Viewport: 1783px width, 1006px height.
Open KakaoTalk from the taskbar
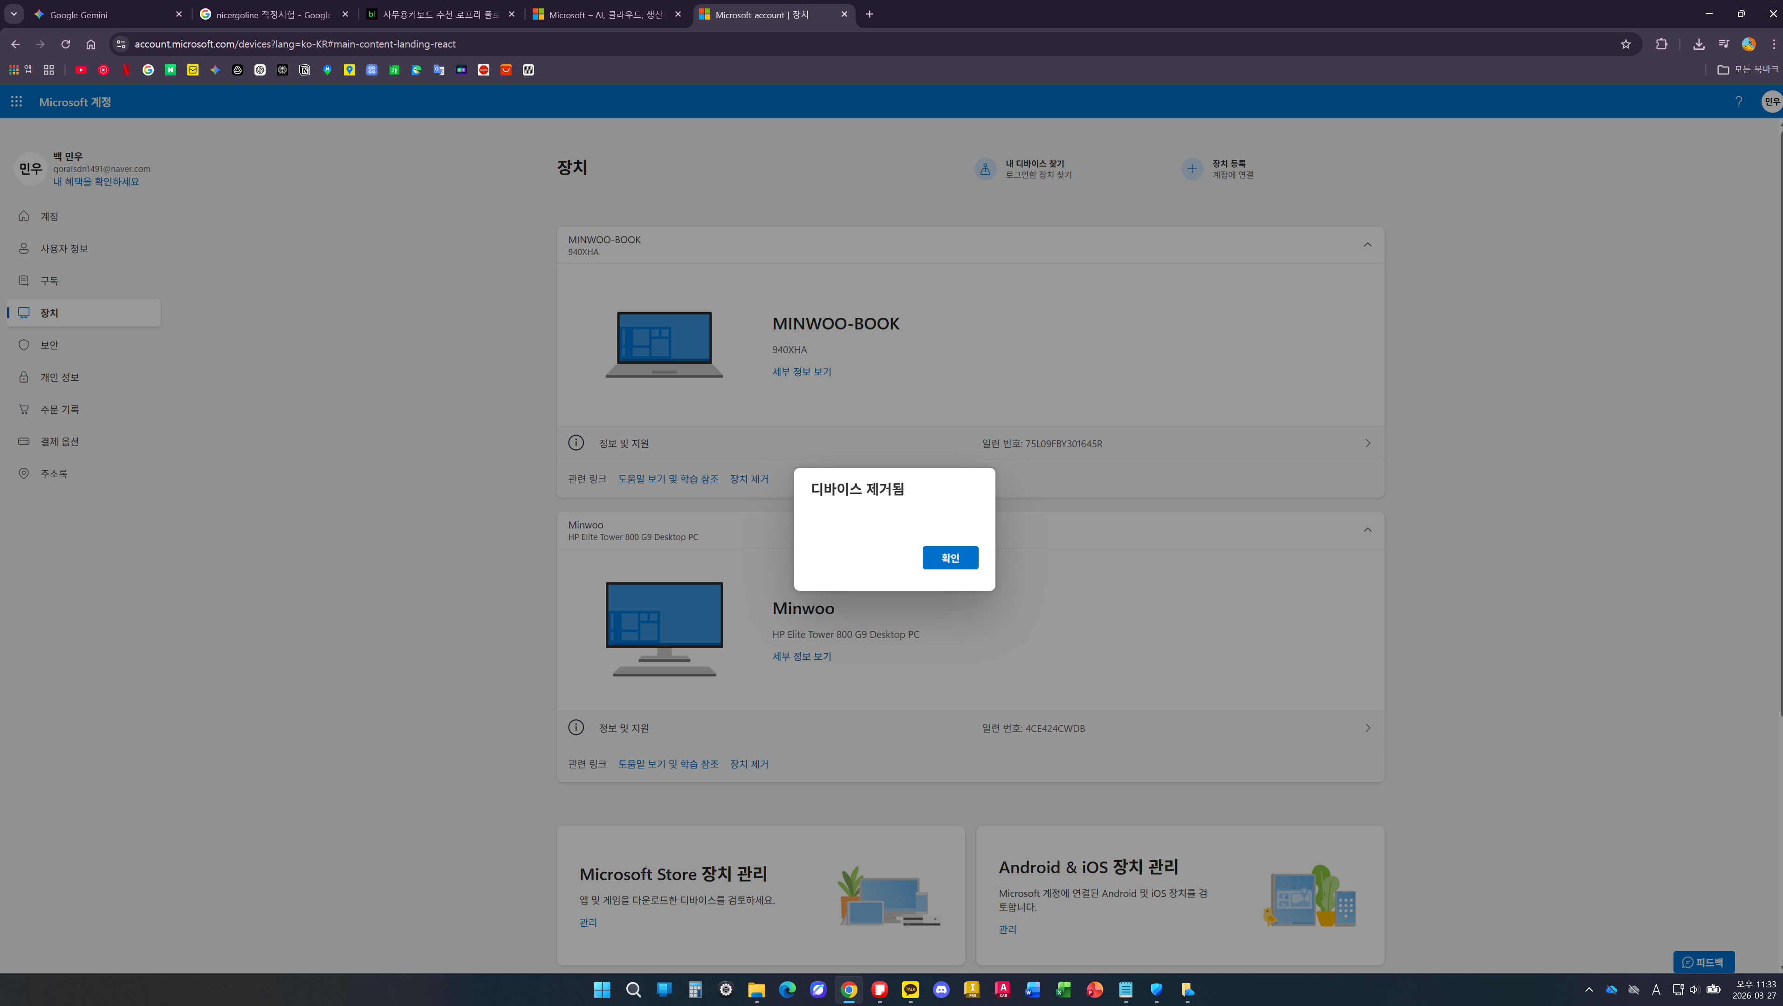[910, 990]
